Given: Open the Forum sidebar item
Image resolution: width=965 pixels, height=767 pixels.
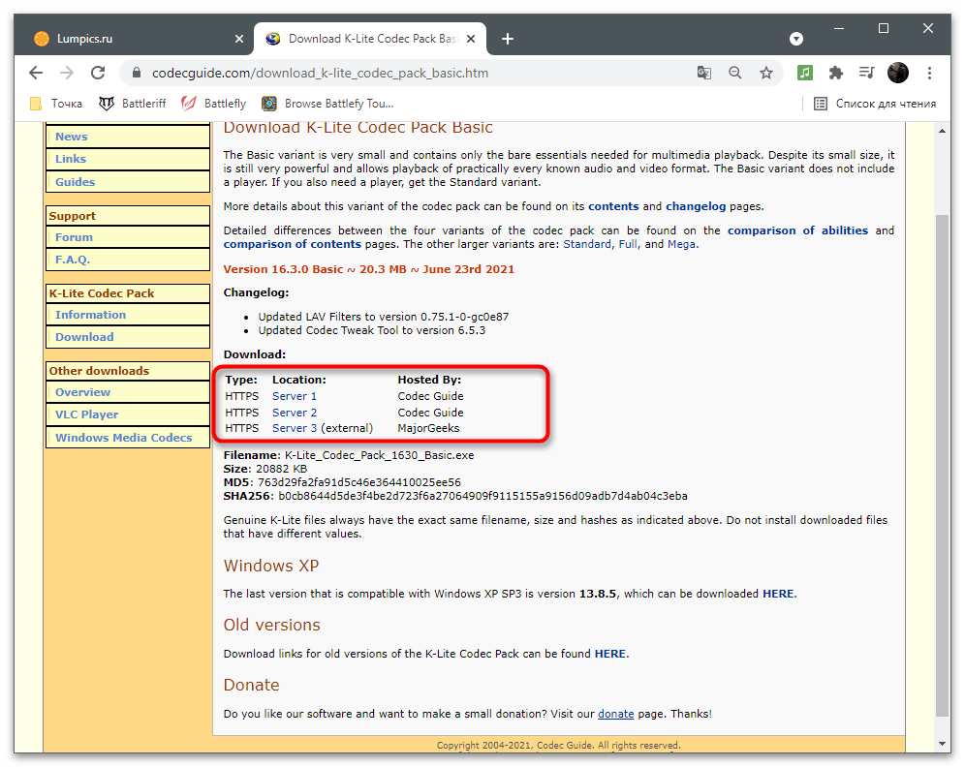Looking at the screenshot, I should tap(127, 237).
